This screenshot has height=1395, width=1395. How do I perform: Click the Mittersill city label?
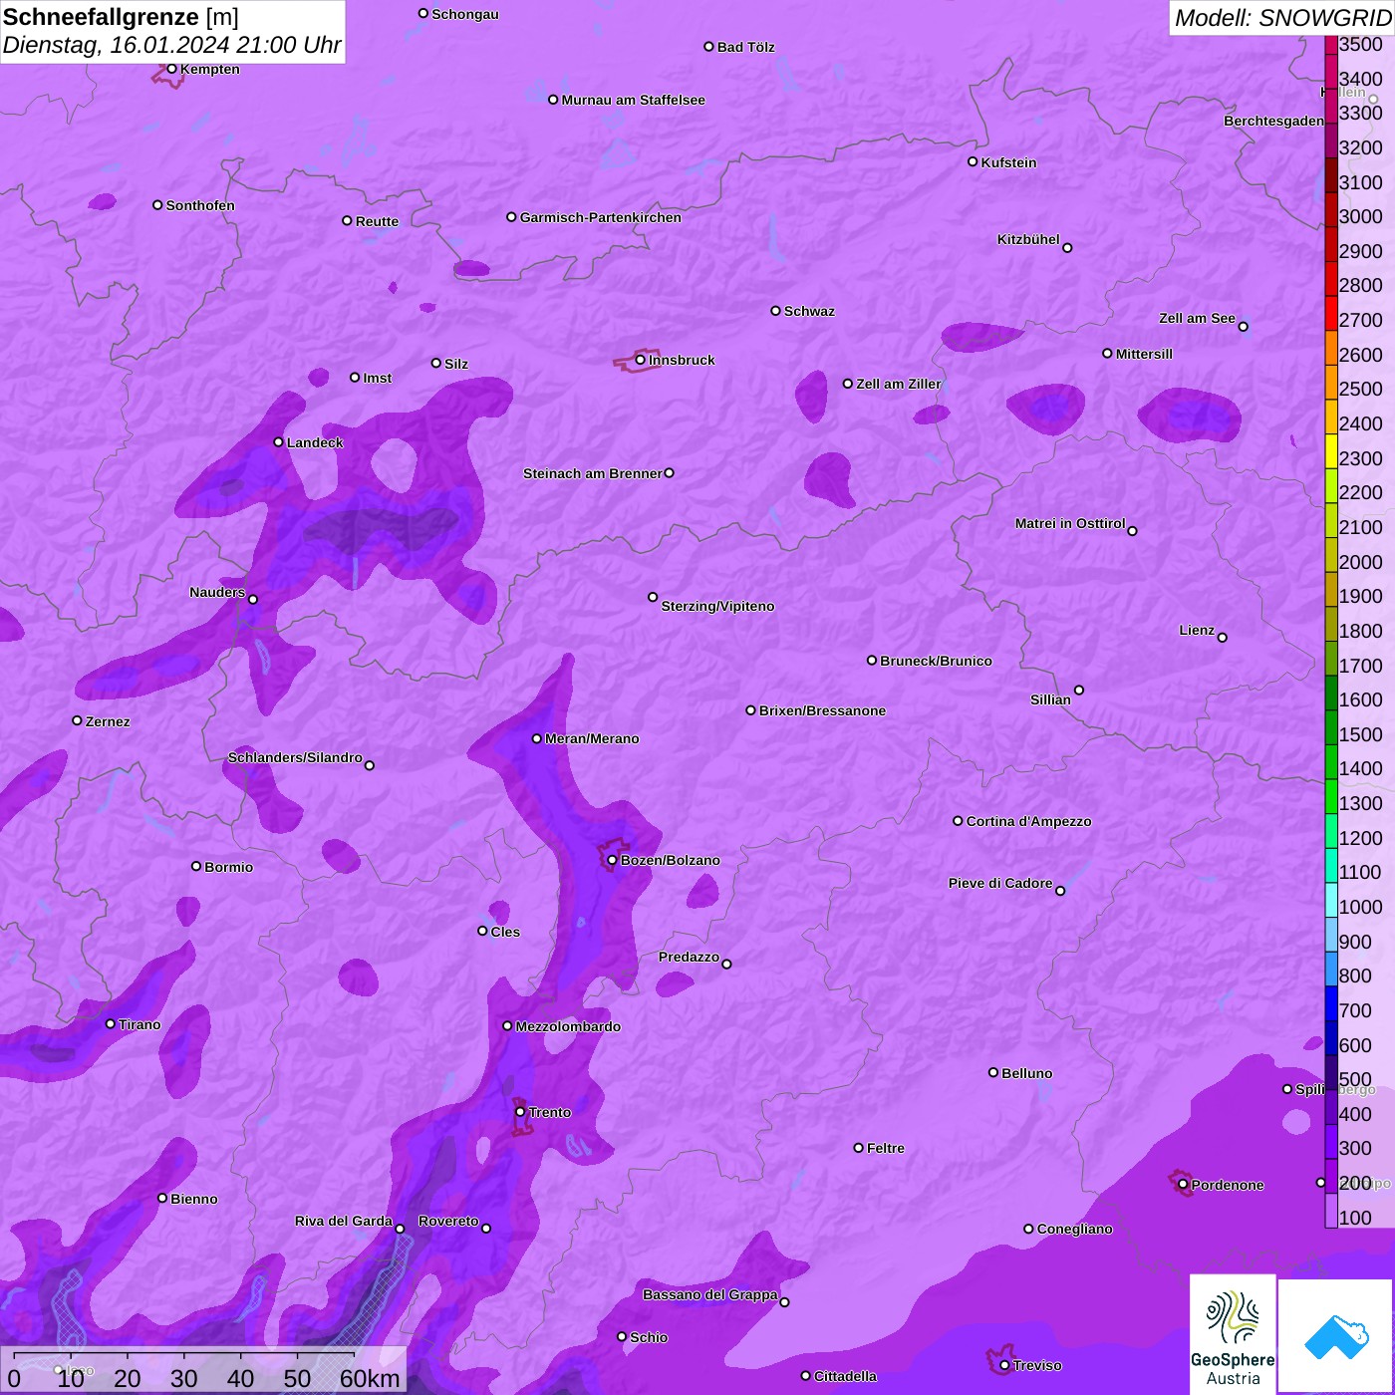(x=1144, y=354)
